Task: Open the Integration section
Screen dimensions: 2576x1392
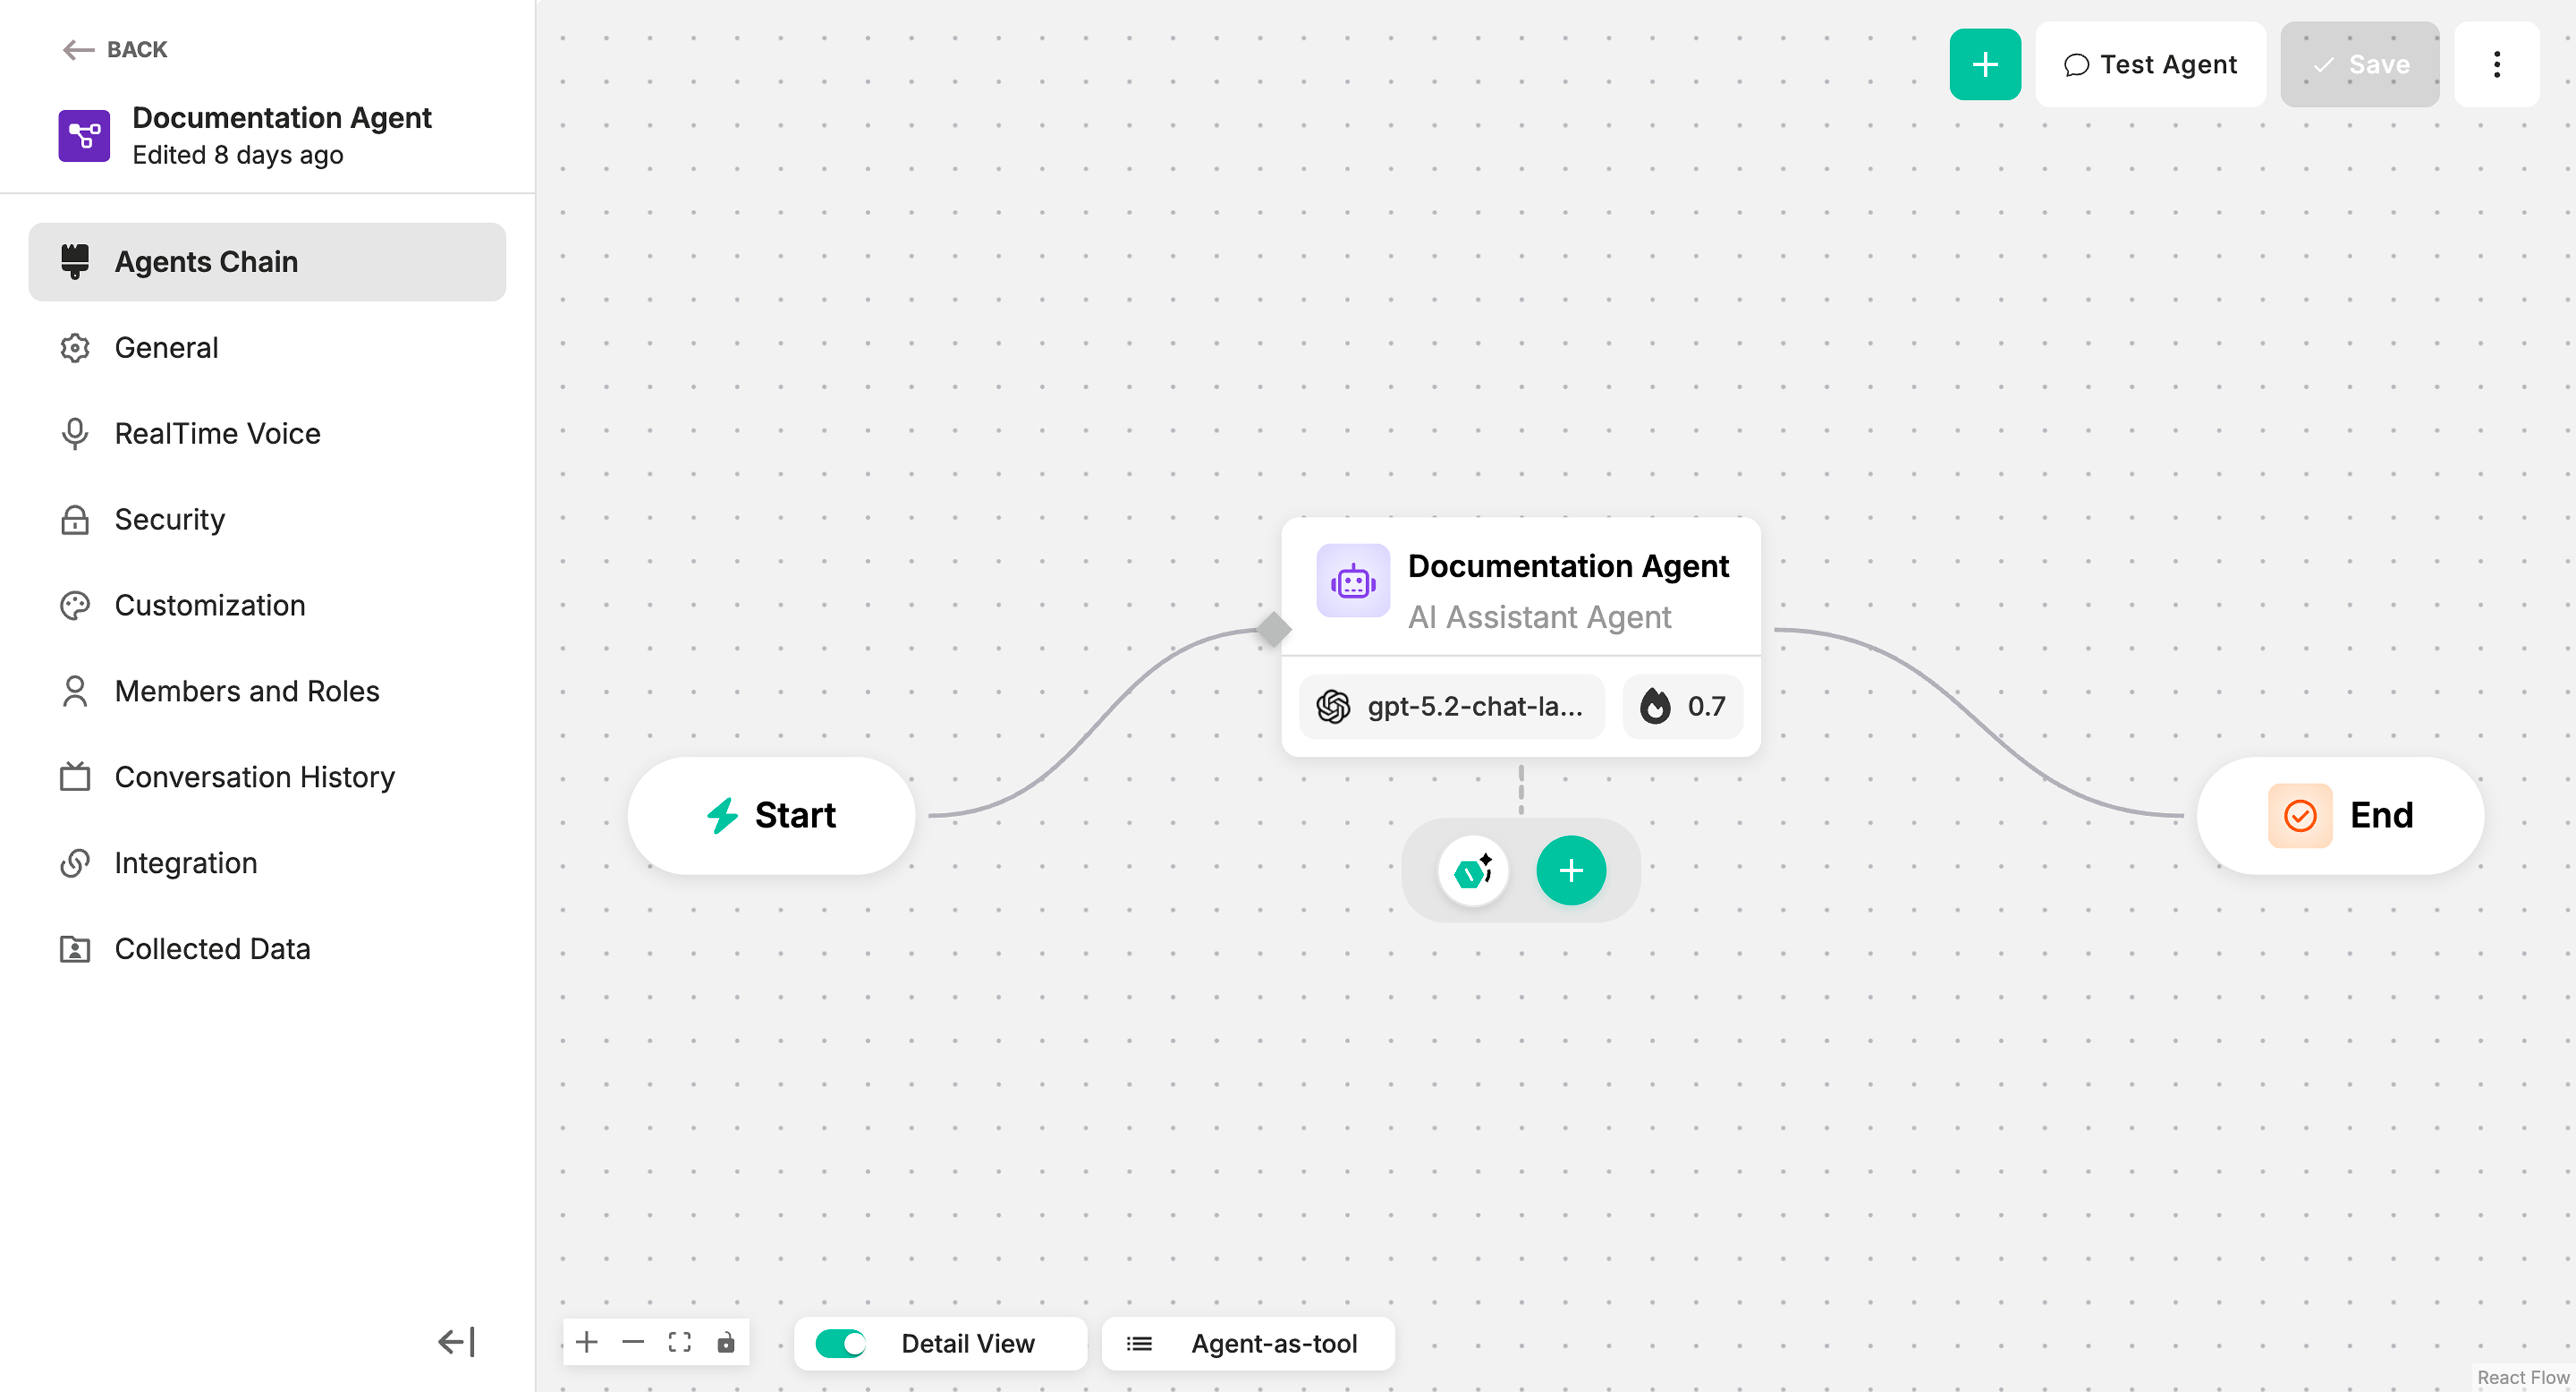Action: tap(186, 862)
